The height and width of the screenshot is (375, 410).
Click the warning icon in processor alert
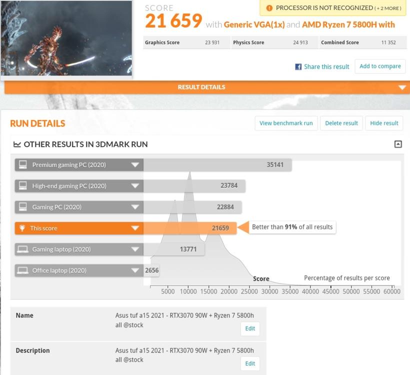point(269,8)
